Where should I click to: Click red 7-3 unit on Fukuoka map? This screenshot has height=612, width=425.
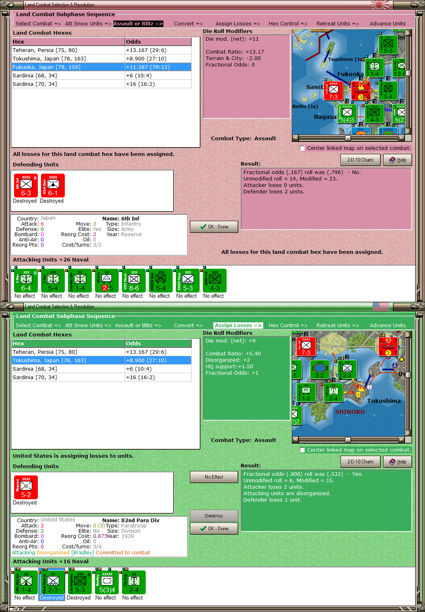333,90
